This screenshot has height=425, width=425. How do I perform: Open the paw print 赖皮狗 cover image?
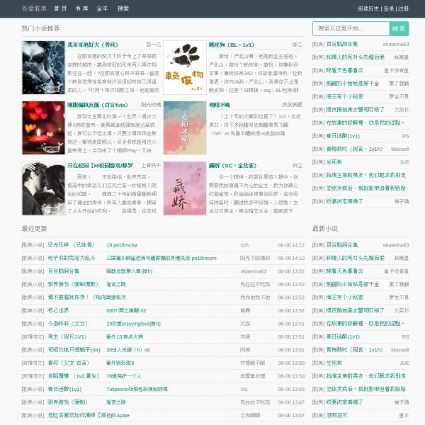tap(185, 67)
